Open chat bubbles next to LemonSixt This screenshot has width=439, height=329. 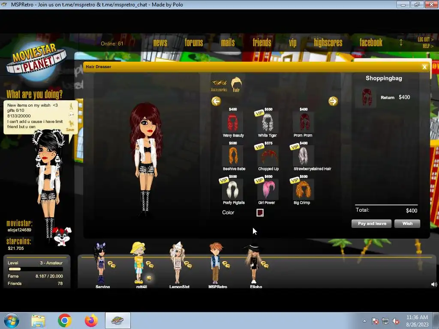tap(188, 264)
